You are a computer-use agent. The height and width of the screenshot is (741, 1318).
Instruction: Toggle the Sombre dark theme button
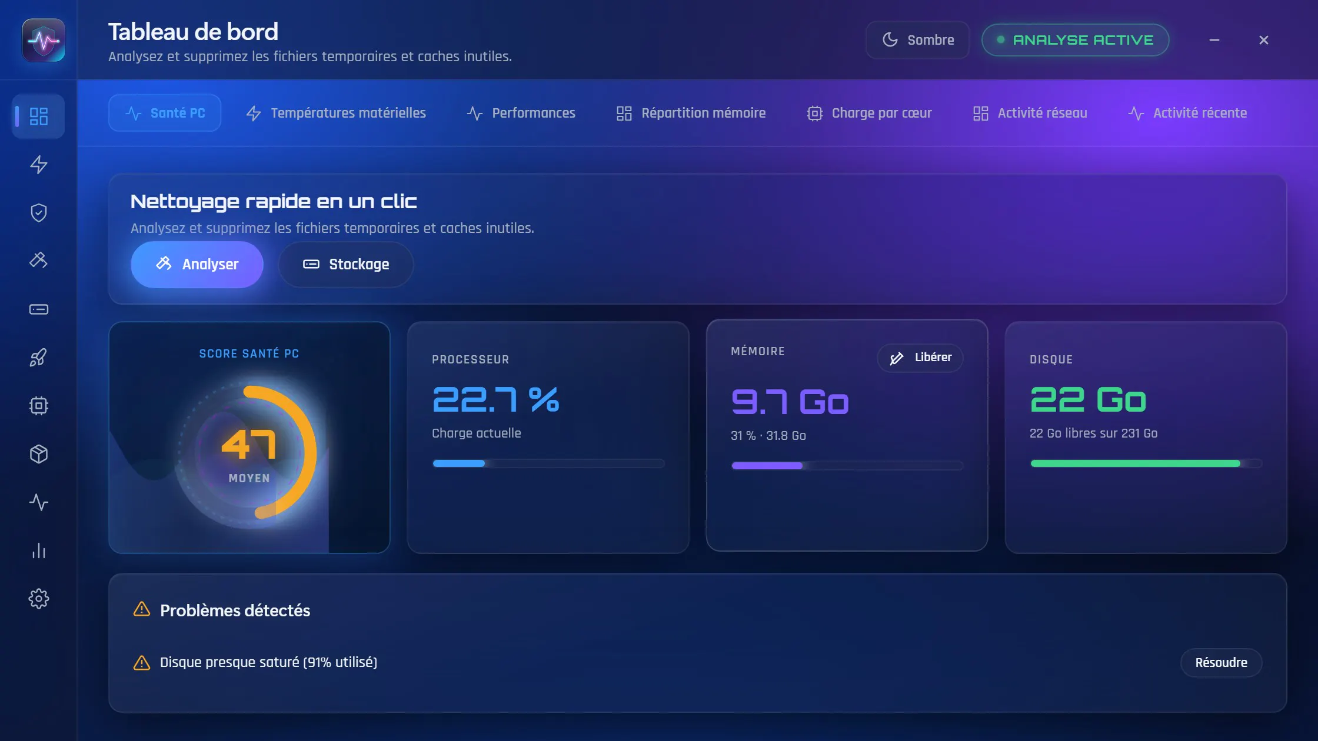(x=917, y=40)
